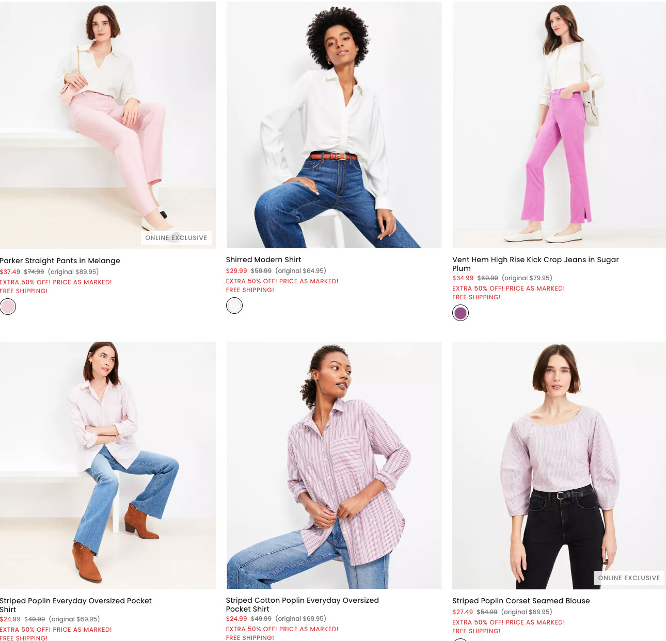Open Parker Straight Pants in Melange product image
This screenshot has width=666, height=641.
click(x=108, y=125)
